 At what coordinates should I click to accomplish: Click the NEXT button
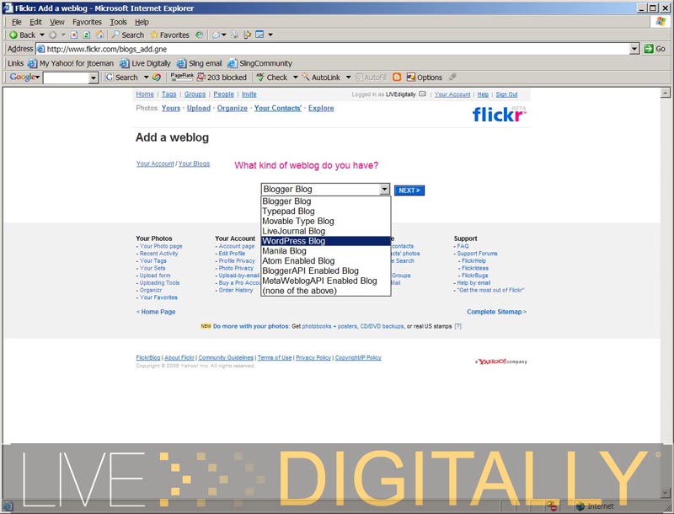tap(409, 190)
